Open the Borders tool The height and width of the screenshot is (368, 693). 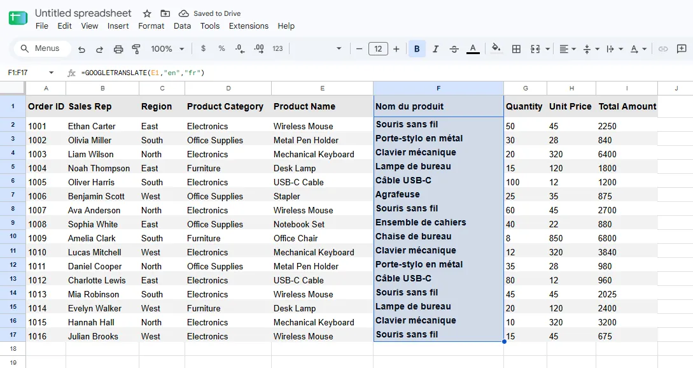516,48
